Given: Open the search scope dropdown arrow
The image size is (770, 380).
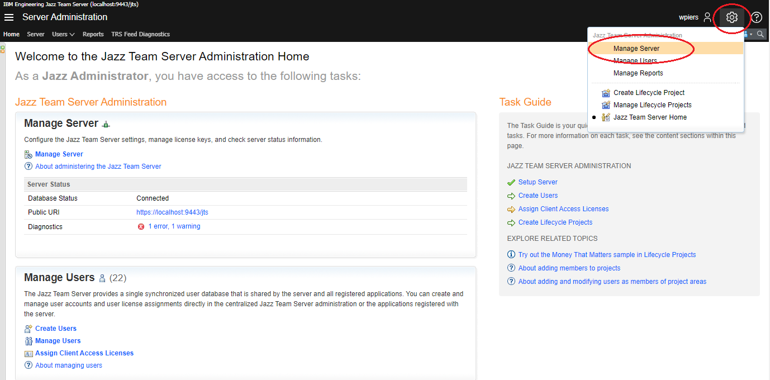Looking at the screenshot, I should (x=751, y=34).
